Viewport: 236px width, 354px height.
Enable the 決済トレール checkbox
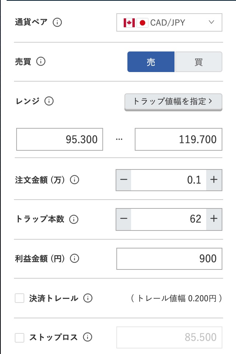pyautogui.click(x=20, y=298)
